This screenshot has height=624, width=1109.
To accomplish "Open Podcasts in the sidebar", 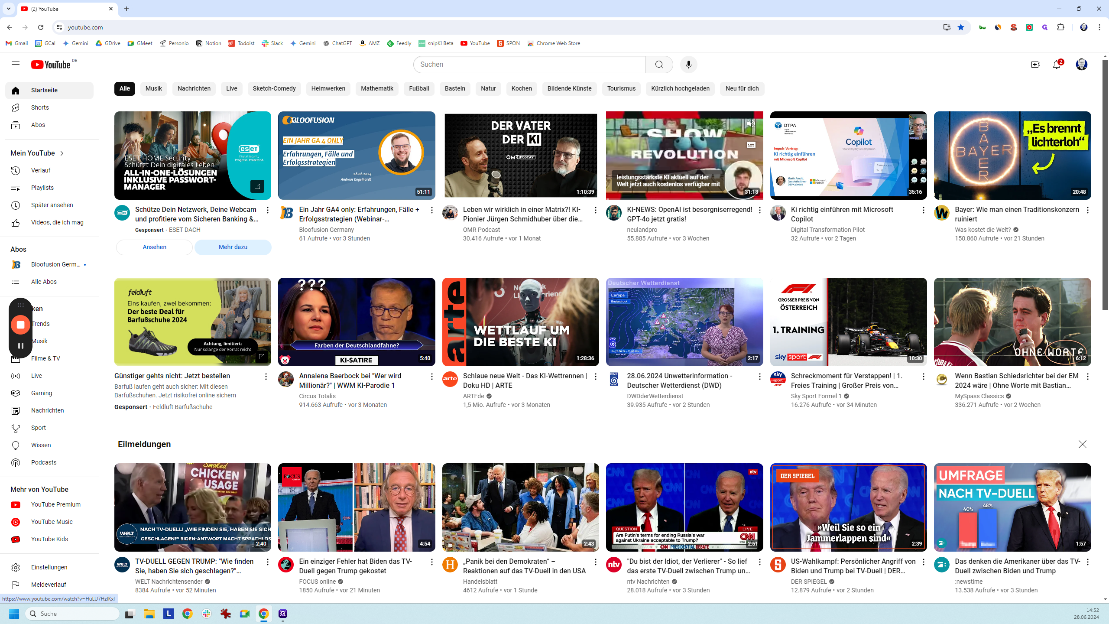I will 49,462.
